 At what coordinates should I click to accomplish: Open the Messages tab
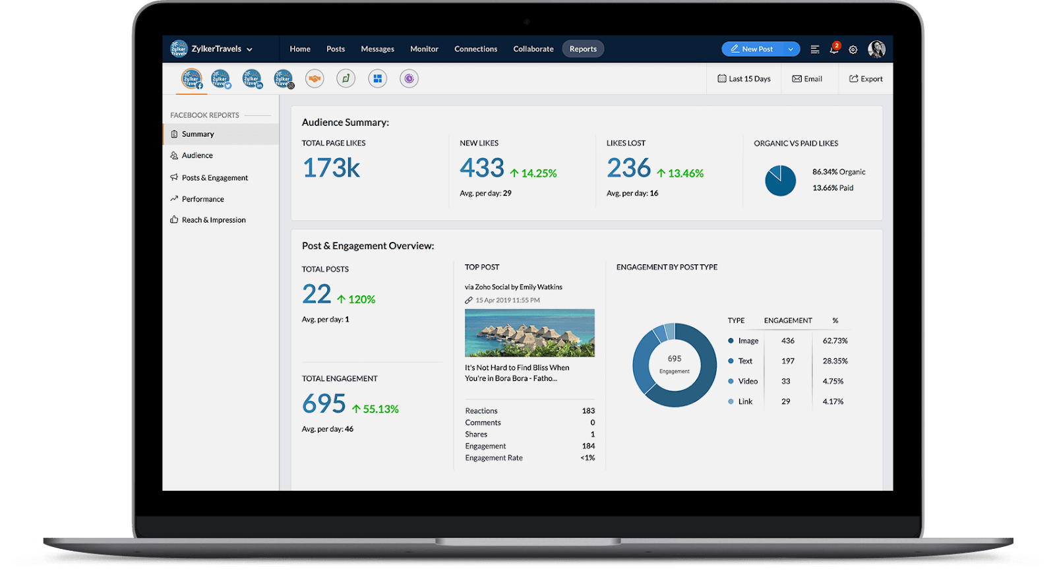click(377, 49)
